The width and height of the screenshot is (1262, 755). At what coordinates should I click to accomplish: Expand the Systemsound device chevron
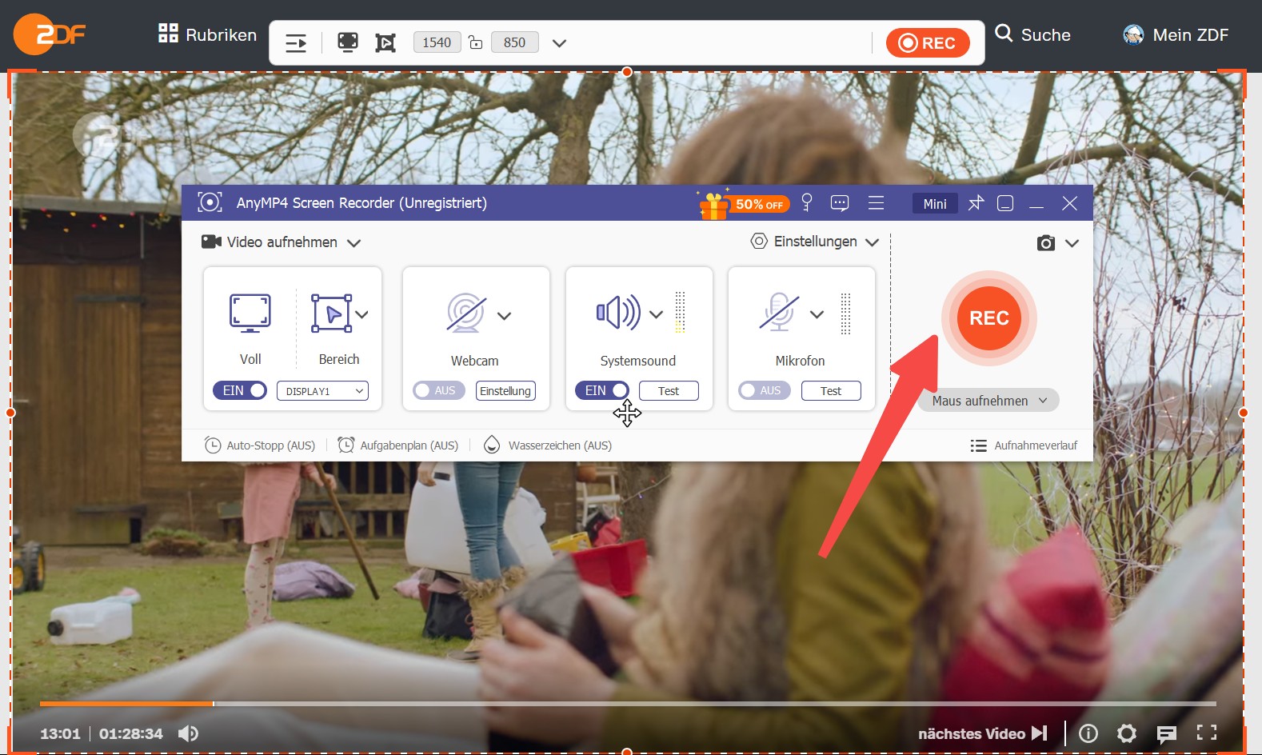click(656, 314)
